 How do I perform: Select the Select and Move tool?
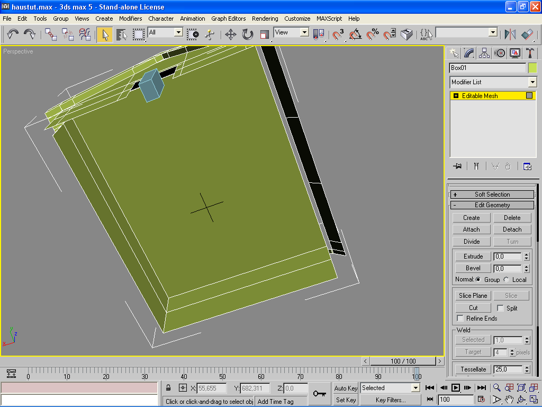pyautogui.click(x=230, y=34)
